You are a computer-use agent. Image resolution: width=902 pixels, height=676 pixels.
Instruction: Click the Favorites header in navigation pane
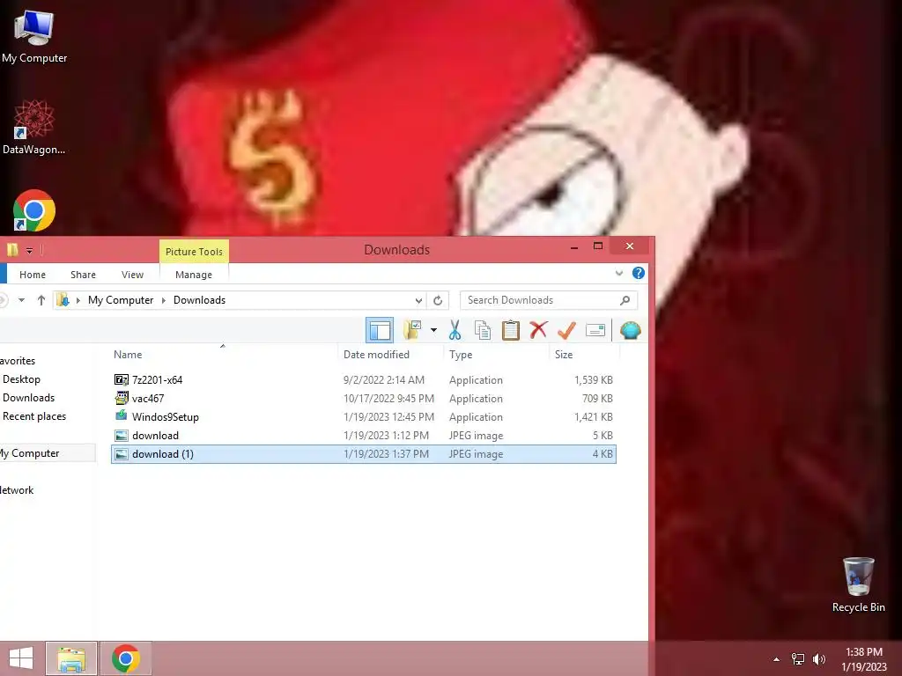tap(18, 361)
